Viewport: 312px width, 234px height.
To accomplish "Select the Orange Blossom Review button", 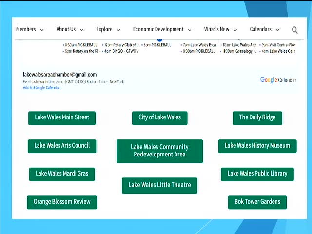I will pos(62,202).
